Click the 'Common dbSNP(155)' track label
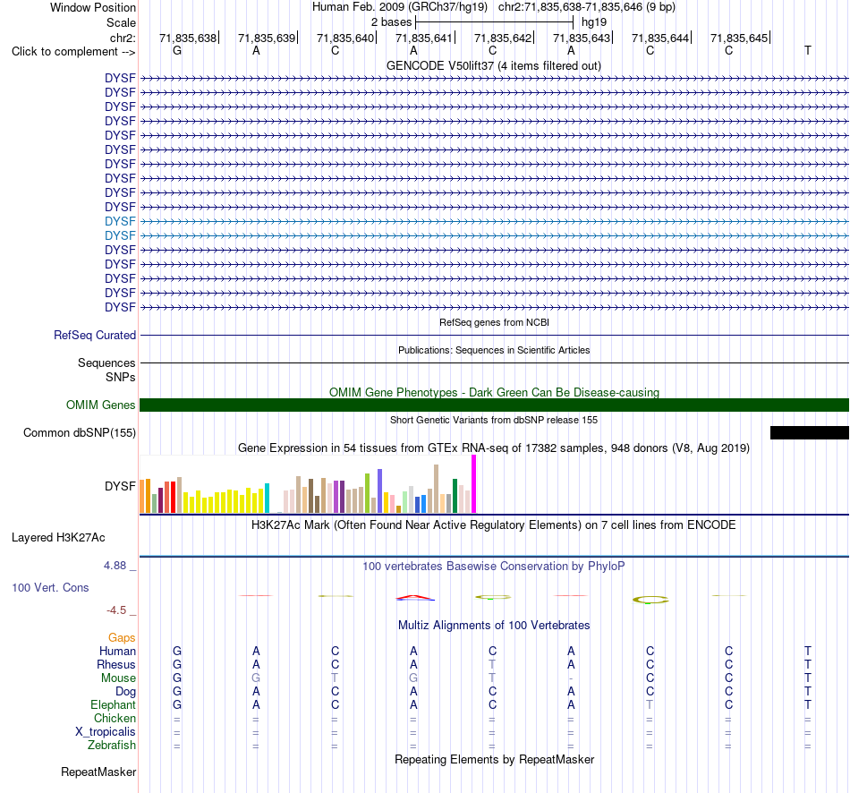Image resolution: width=850 pixels, height=793 pixels. tap(80, 433)
